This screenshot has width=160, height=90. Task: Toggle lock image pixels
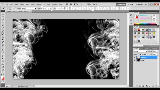coord(141,54)
